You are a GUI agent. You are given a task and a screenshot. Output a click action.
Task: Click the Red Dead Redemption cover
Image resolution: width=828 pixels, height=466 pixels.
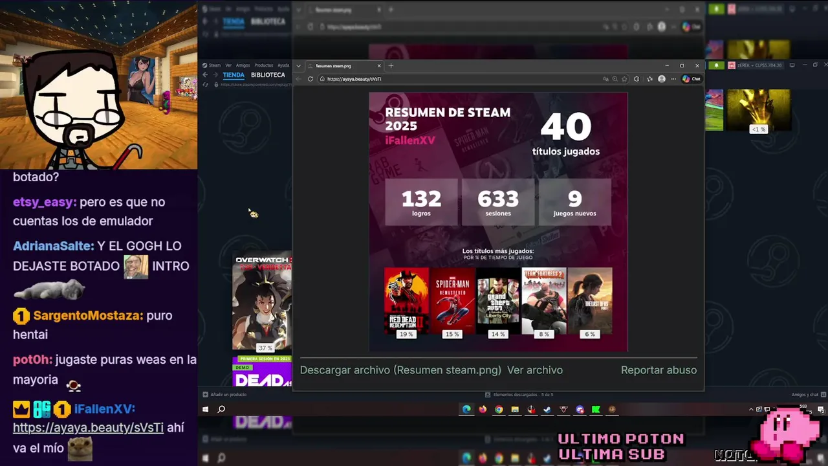click(406, 301)
